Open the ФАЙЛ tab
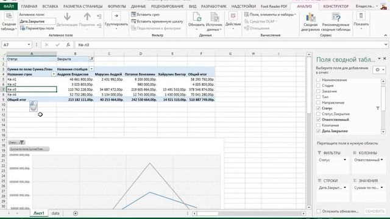 [x=9, y=6]
